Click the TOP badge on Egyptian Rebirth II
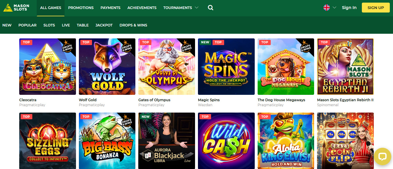393x169 pixels. tap(324, 42)
